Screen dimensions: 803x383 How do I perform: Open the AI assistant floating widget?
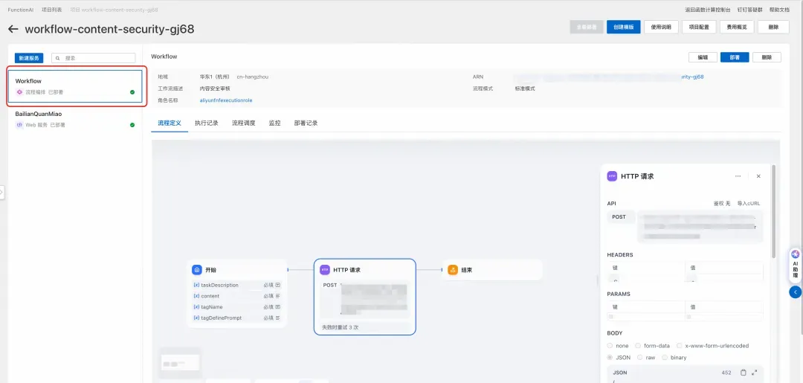pos(796,265)
